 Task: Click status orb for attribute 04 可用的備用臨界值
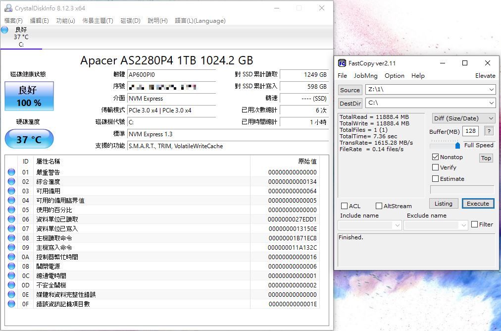pos(11,200)
